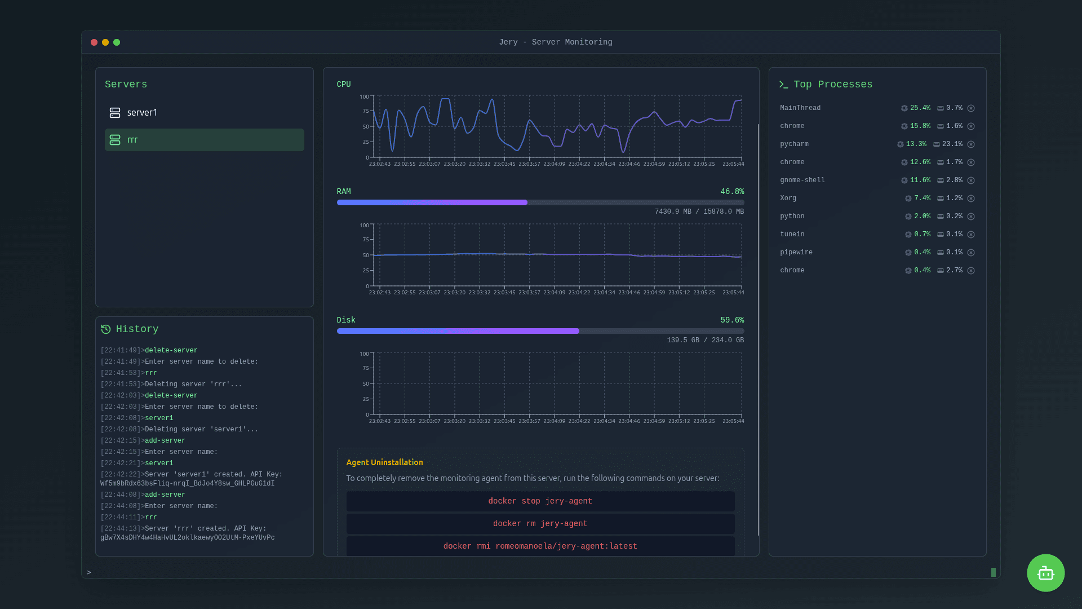Kill the tunein process
1082x609 pixels.
[x=971, y=235]
